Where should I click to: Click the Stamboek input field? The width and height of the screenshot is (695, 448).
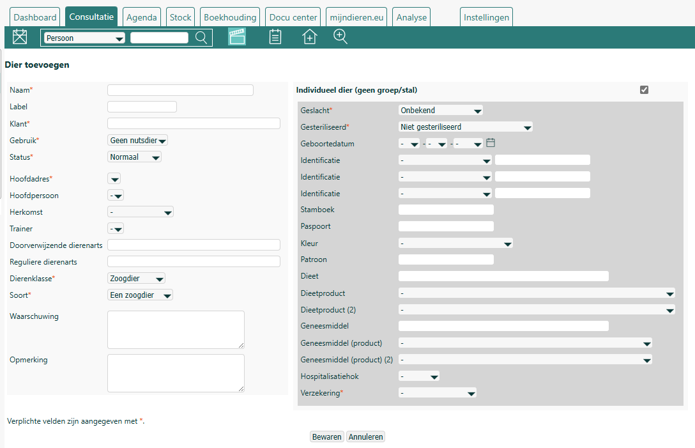(446, 210)
